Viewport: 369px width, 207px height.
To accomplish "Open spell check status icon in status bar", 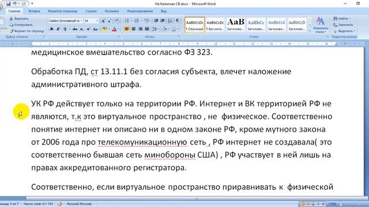I will 60,204.
